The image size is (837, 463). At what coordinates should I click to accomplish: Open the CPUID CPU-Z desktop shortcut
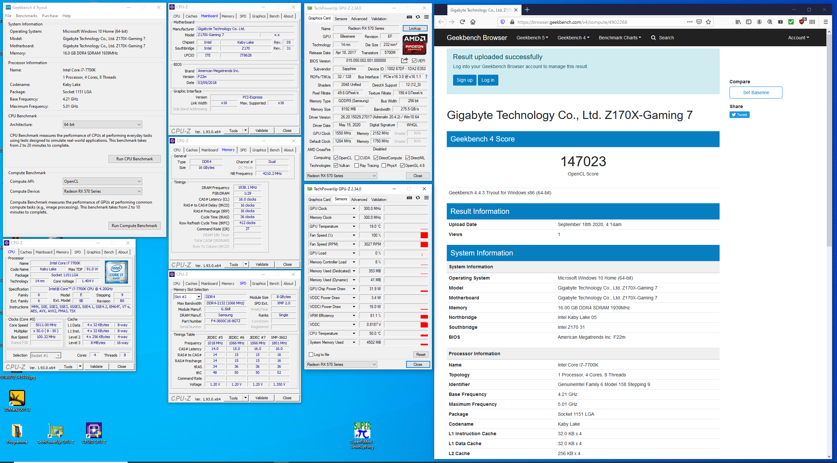94,433
